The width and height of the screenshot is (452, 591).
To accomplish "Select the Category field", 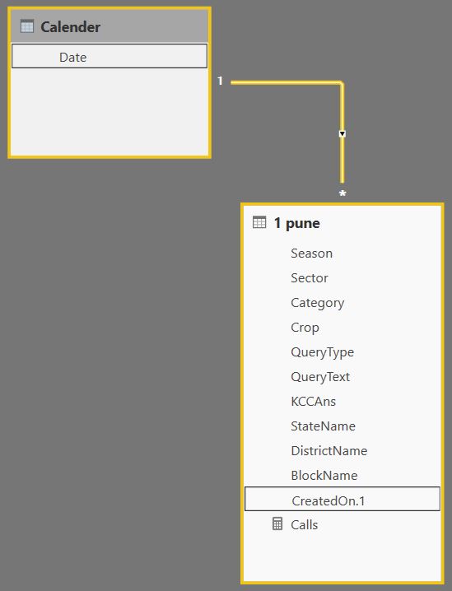I will click(318, 303).
